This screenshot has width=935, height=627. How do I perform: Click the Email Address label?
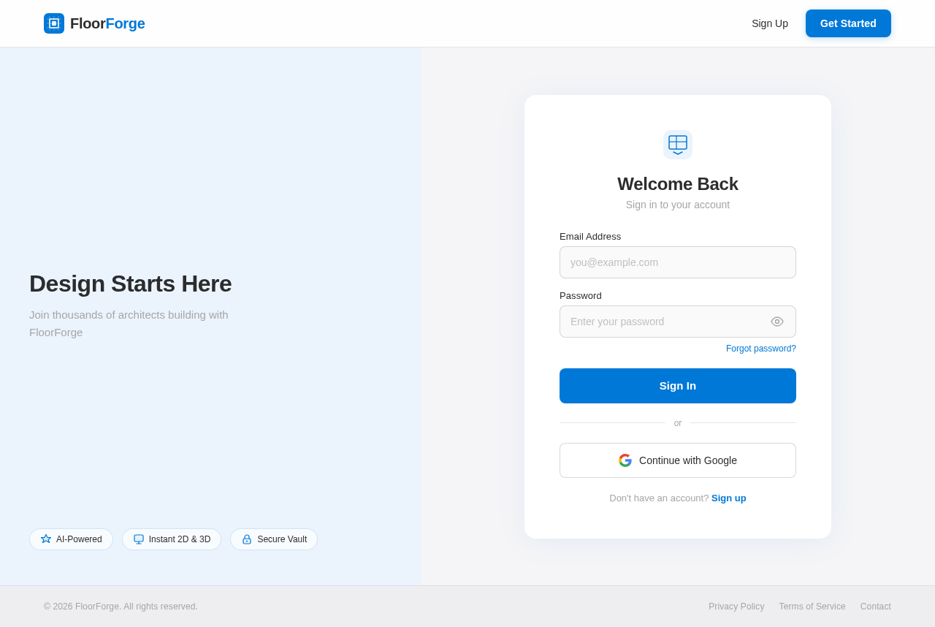click(x=590, y=237)
